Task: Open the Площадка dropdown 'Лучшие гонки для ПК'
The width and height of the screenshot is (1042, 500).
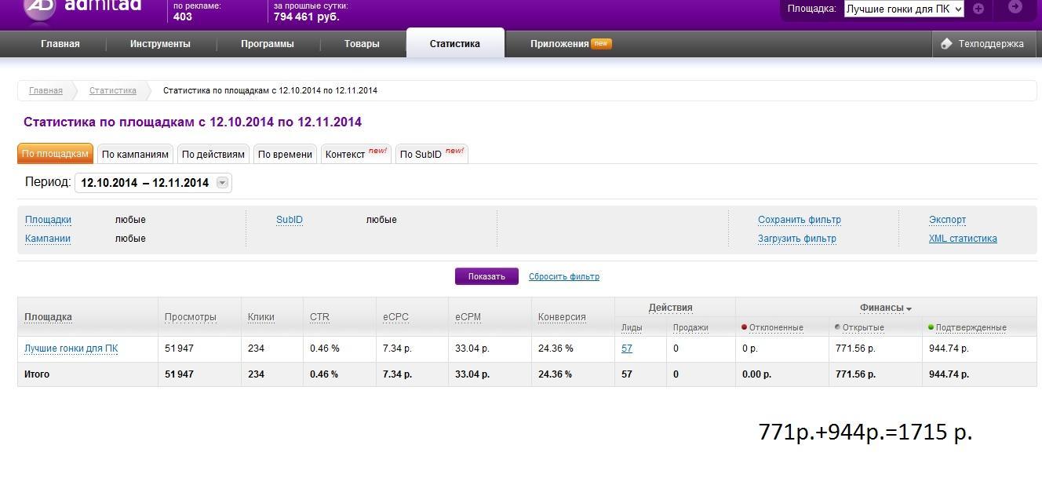Action: [x=904, y=9]
